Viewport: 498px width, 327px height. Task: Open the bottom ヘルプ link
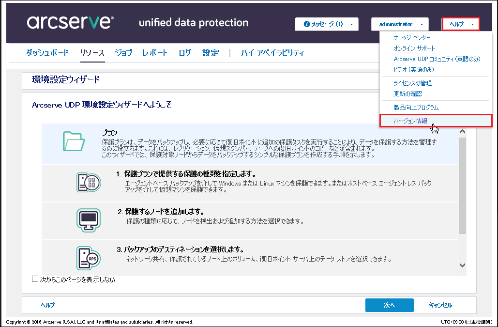click(x=47, y=305)
